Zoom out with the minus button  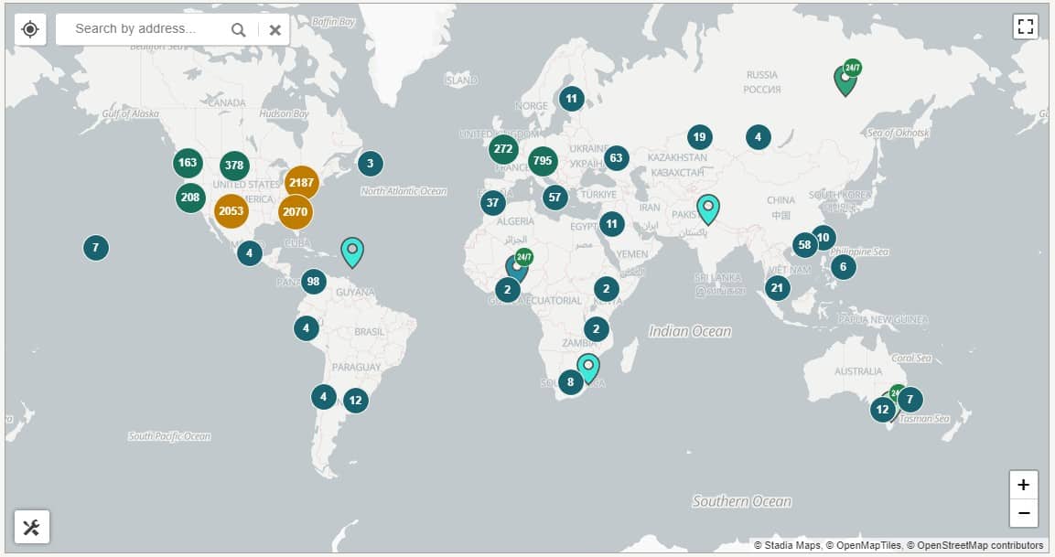(1023, 513)
